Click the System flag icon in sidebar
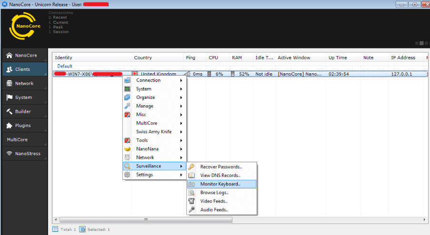 point(9,98)
